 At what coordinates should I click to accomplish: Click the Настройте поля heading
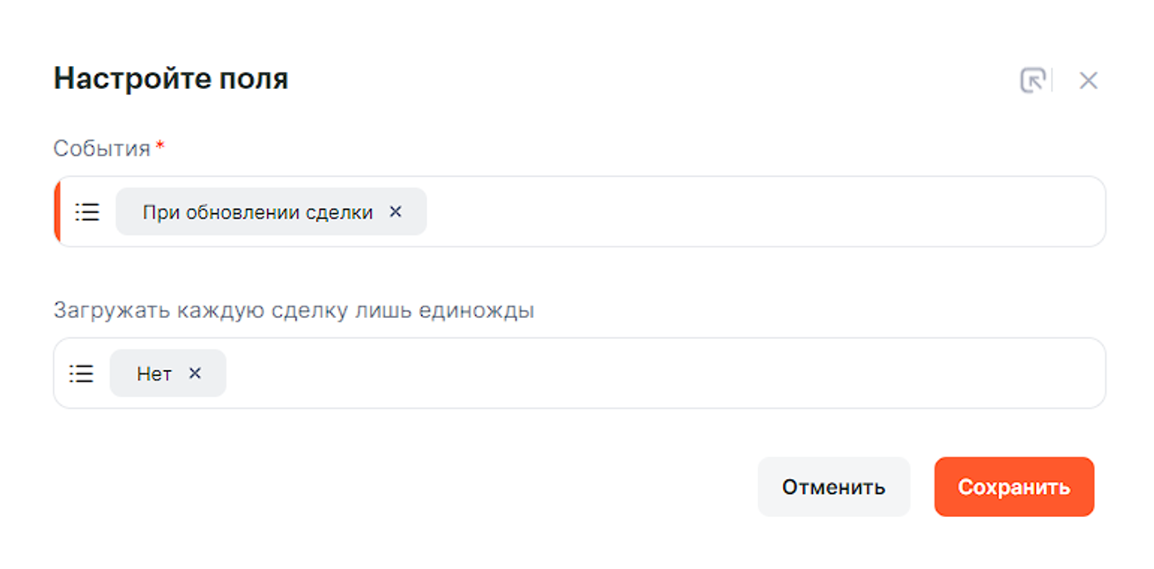[171, 79]
